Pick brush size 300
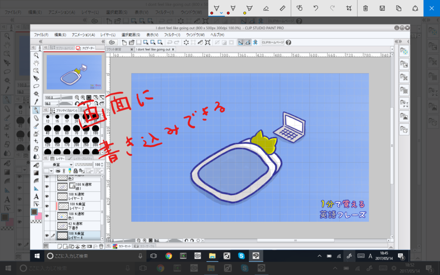Image resolution: width=440 pixels, height=275 pixels. 95,142
